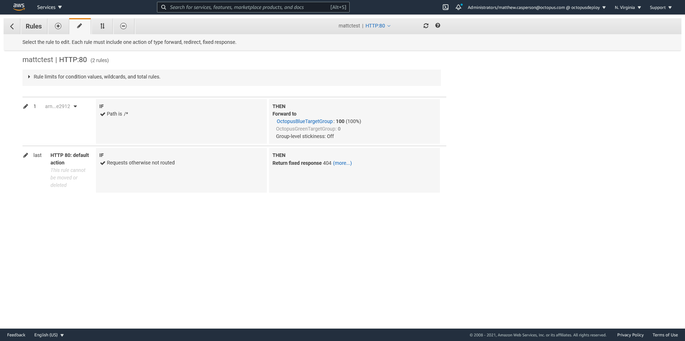The image size is (685, 341).
Task: Open the reorder rules tab
Action: point(102,26)
